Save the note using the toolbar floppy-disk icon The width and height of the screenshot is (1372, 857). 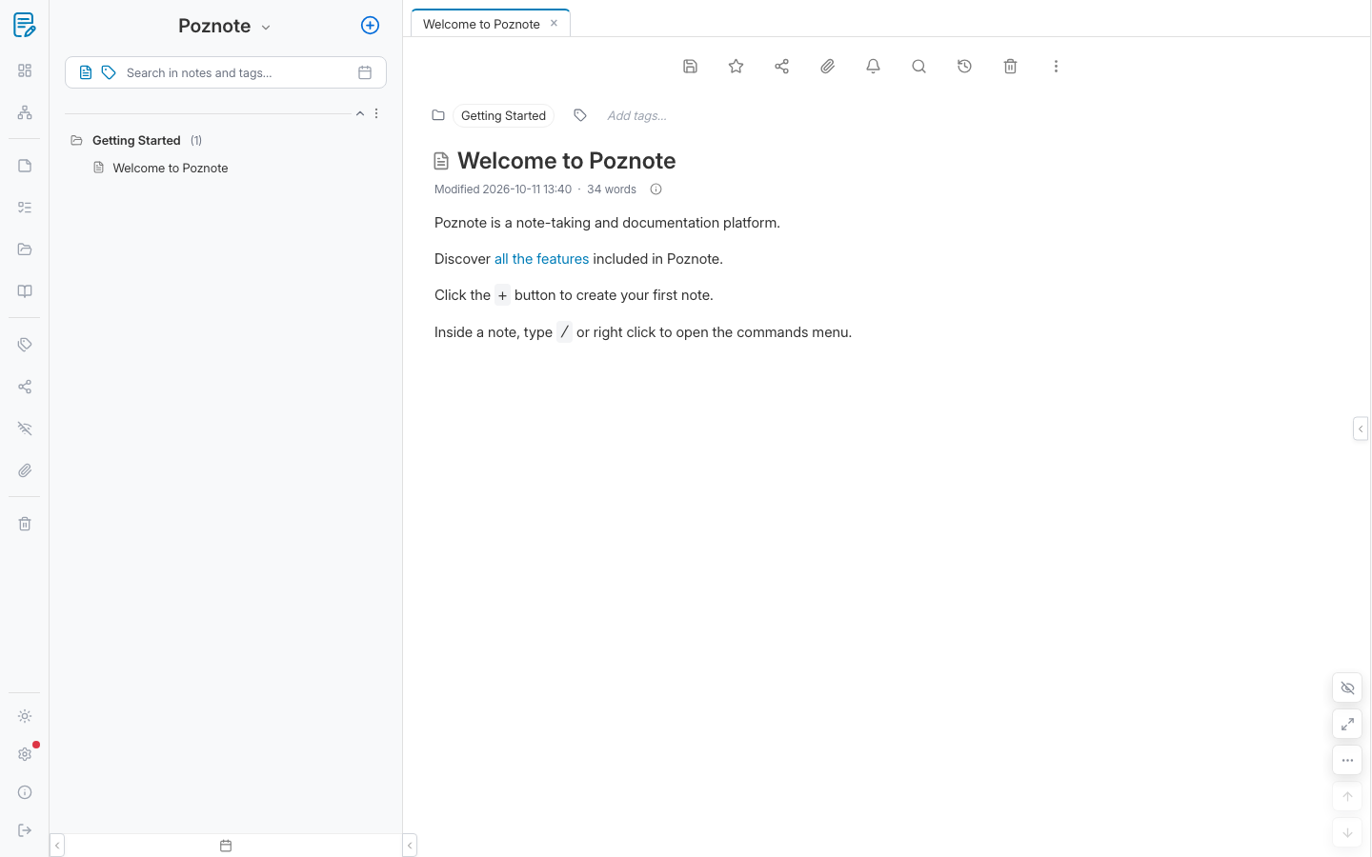click(691, 67)
